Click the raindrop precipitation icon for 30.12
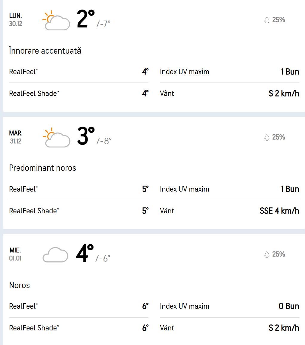This screenshot has height=345, width=305. click(x=267, y=20)
